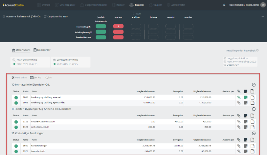Select red mar-apr Merverdiavgift status cell
The image size is (267, 155).
(118, 26)
